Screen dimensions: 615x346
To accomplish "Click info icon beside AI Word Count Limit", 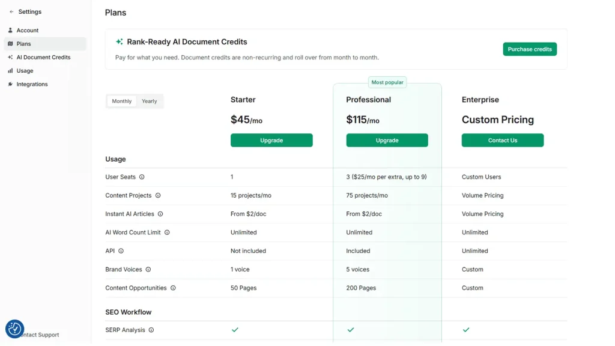I will [167, 232].
